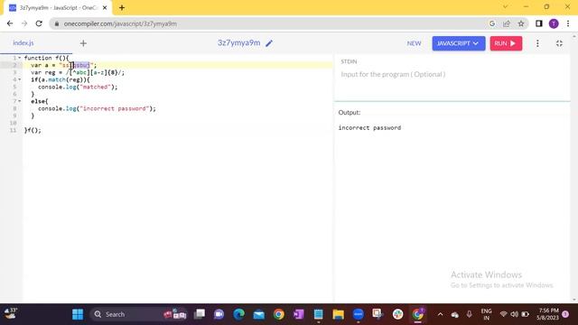
Task: Open the JAVASCRIPT language dropdown
Action: [x=458, y=43]
